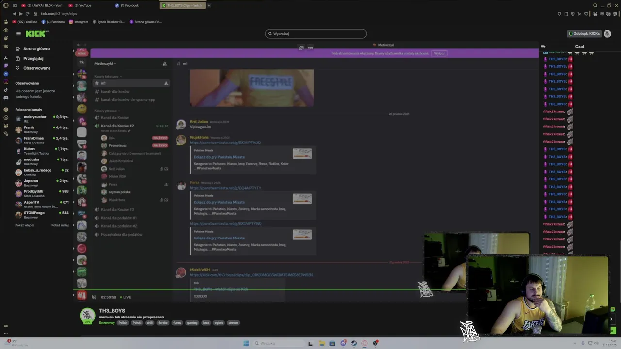Open the TH3_BOYS channel avatar
Image resolution: width=621 pixels, height=349 pixels.
87,316
